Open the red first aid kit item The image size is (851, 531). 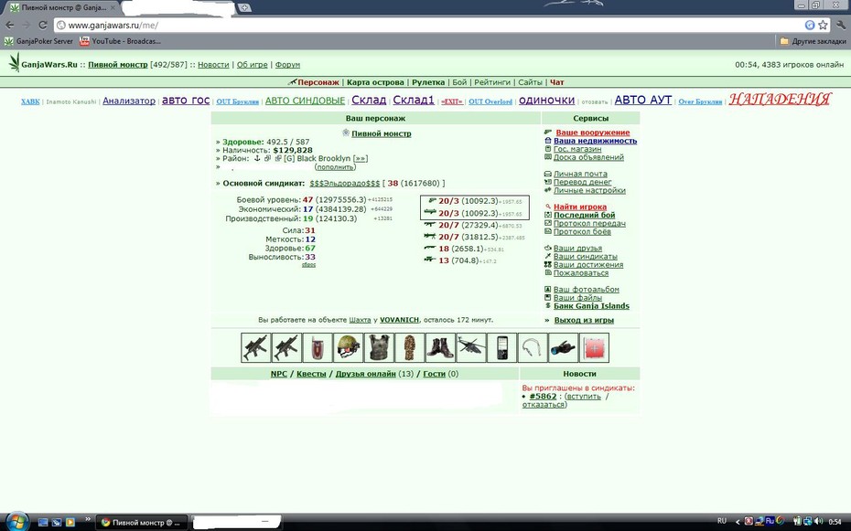(594, 348)
